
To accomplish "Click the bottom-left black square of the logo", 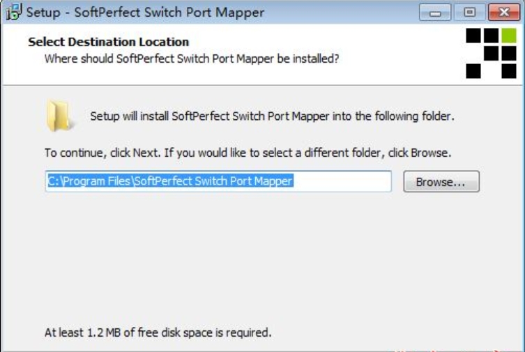I will 473,71.
